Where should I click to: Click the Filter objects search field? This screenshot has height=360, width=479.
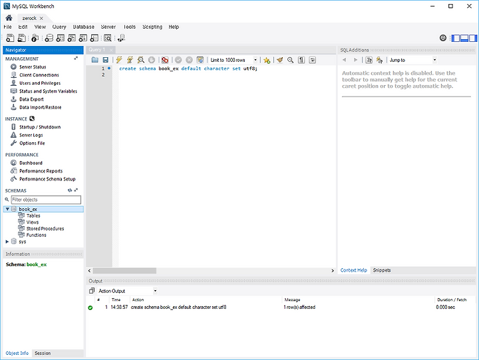[x=46, y=200]
